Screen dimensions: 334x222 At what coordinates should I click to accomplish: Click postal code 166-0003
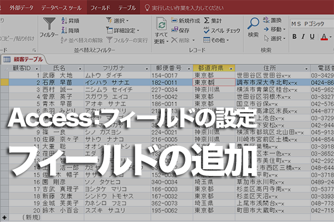coord(172,189)
